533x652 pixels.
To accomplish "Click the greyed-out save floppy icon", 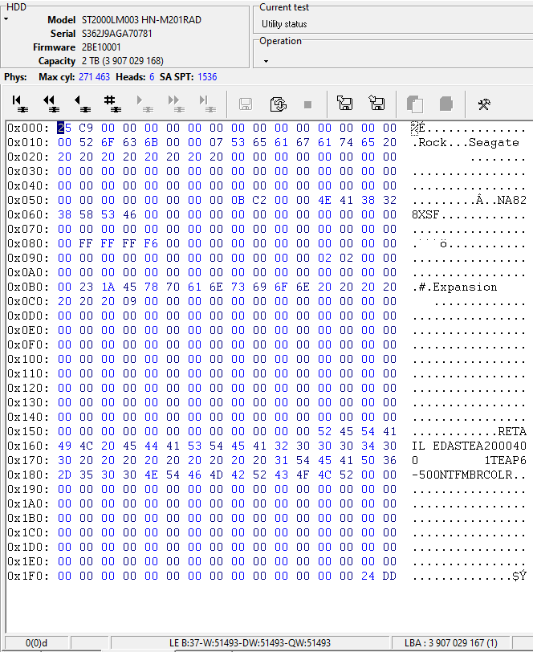I will click(x=246, y=104).
